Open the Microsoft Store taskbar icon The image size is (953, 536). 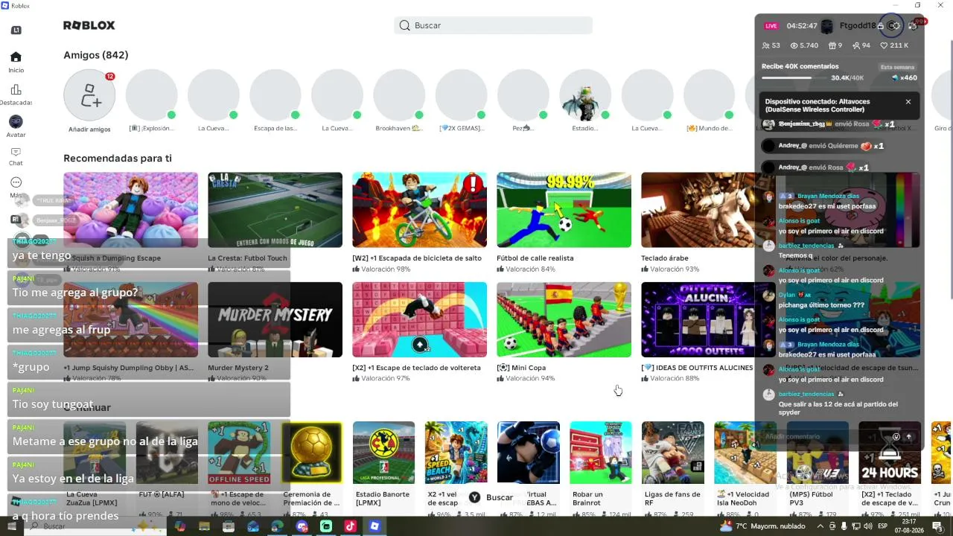click(229, 526)
